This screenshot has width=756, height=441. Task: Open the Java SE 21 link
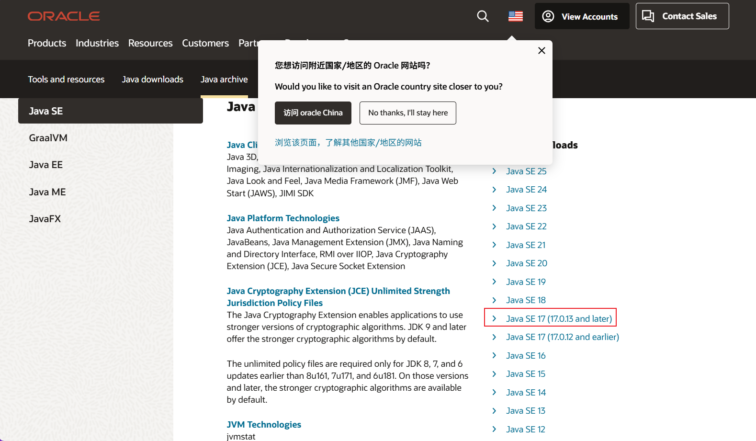pyautogui.click(x=526, y=245)
